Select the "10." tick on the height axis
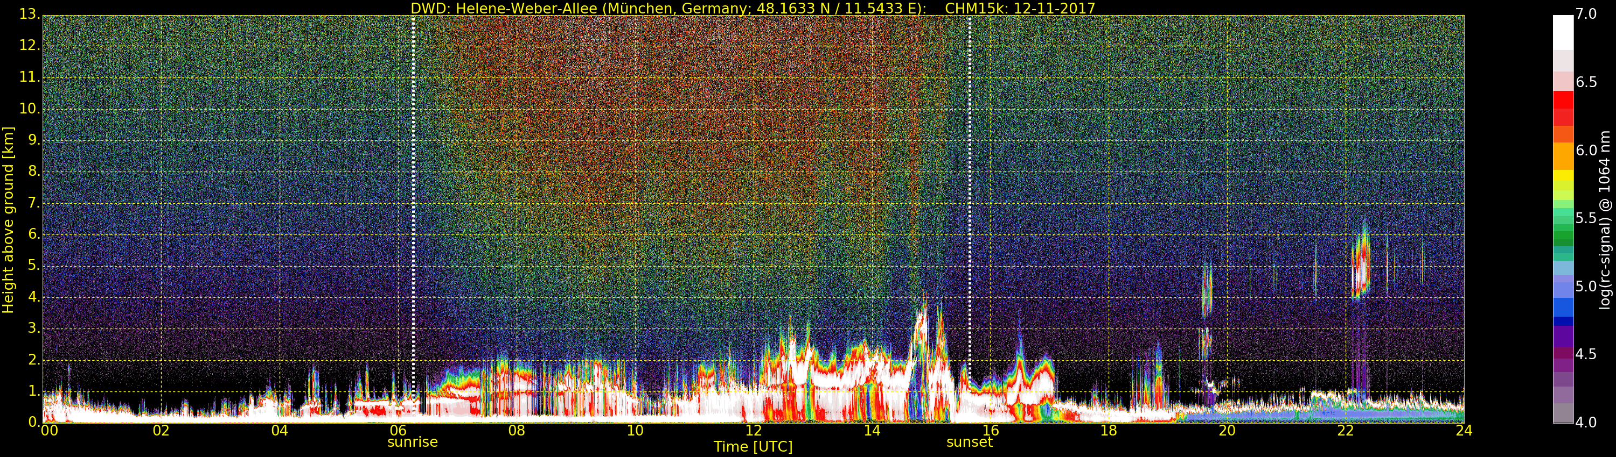The height and width of the screenshot is (457, 1616). click(x=30, y=108)
